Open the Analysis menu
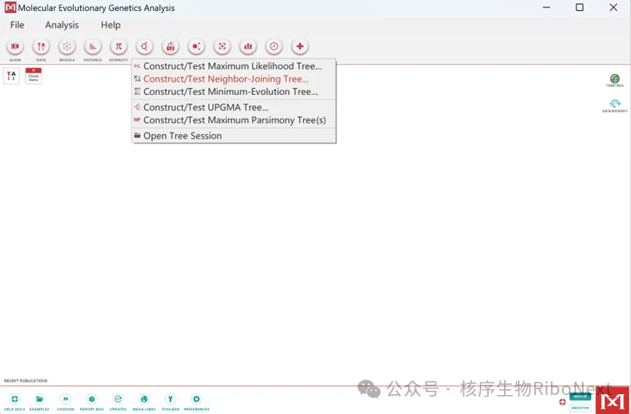The height and width of the screenshot is (414, 631). [62, 25]
